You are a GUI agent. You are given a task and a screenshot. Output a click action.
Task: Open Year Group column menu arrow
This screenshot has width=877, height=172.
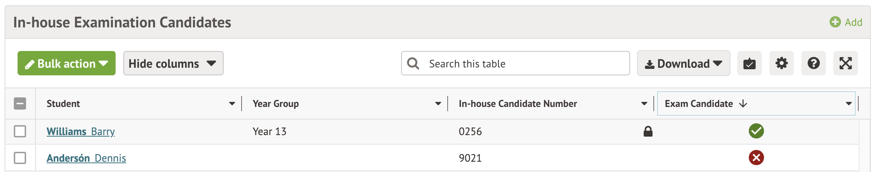438,104
